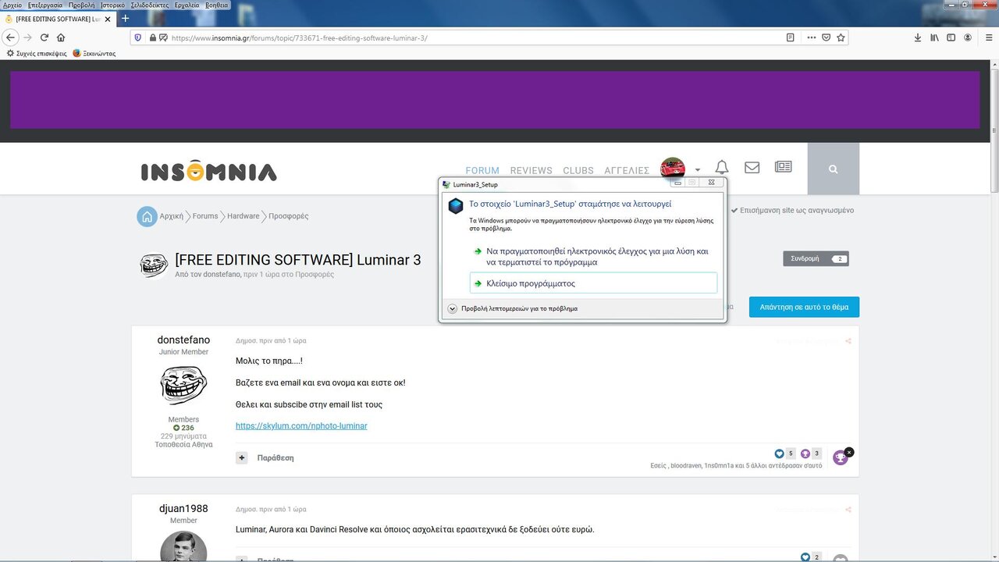Image resolution: width=999 pixels, height=562 pixels.
Task: Toggle Reader View in the address bar
Action: (x=791, y=37)
